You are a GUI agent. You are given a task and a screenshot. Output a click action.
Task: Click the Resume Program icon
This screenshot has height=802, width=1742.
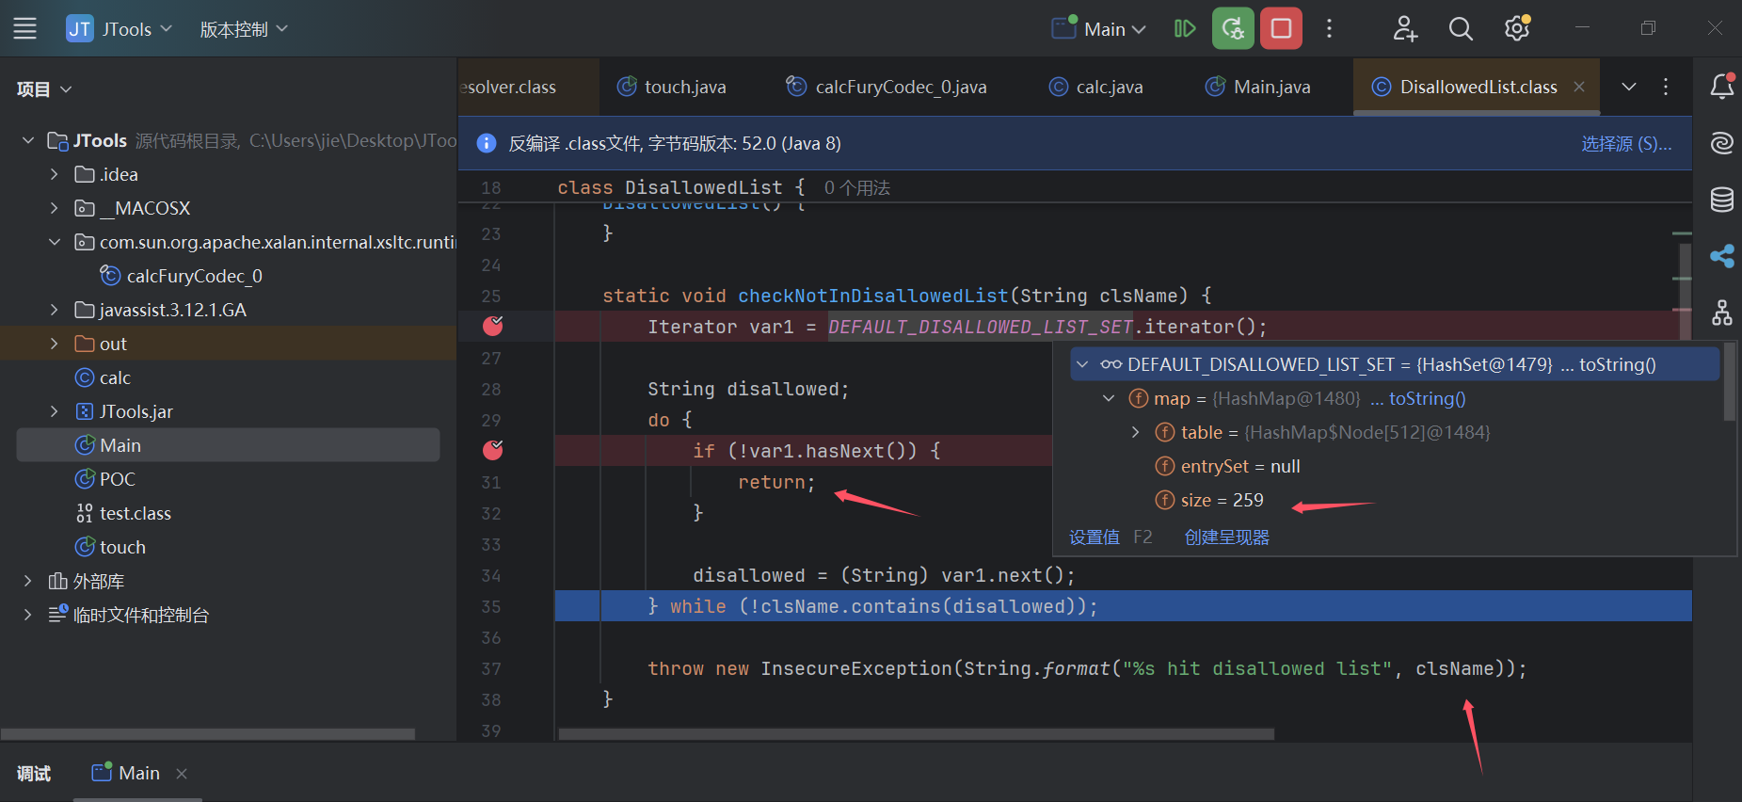point(1185,29)
